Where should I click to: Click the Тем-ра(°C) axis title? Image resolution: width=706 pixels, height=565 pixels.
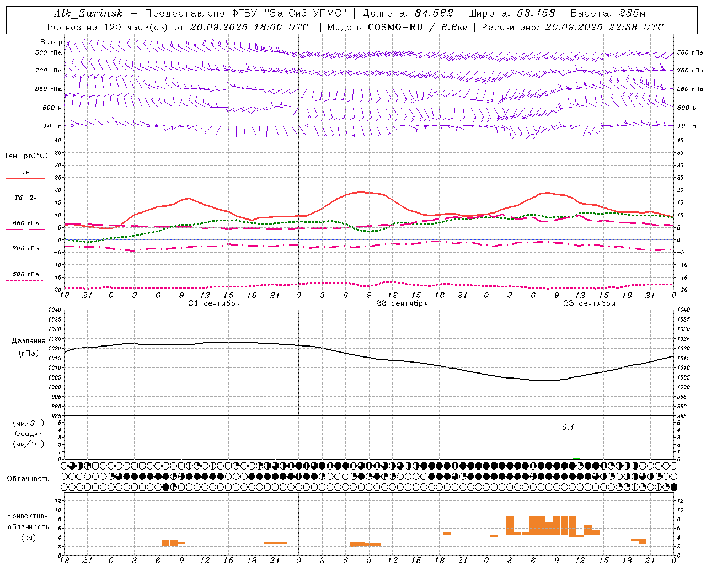(x=26, y=156)
